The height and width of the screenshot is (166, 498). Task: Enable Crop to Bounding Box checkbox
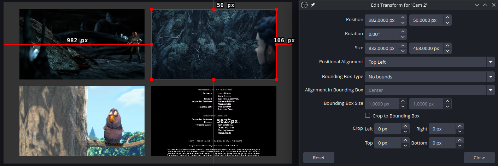click(x=368, y=115)
